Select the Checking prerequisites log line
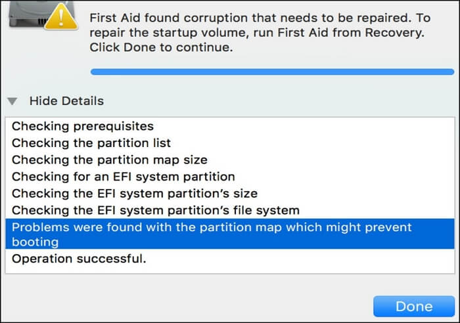Viewport: 460px width, 323px height. tap(83, 125)
